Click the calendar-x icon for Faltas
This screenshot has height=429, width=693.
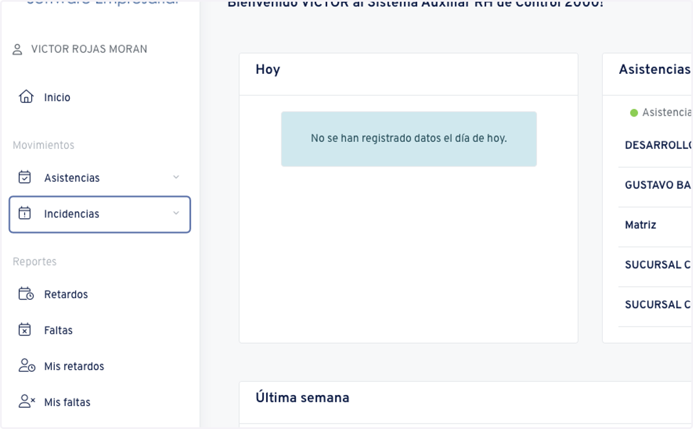pyautogui.click(x=24, y=329)
